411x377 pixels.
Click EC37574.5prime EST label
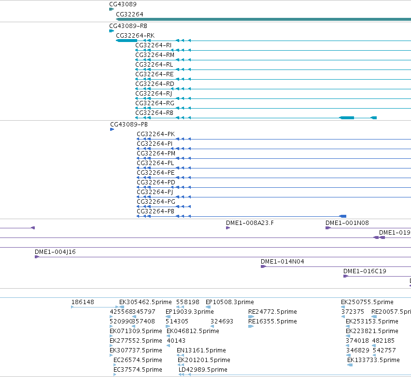[138, 370]
